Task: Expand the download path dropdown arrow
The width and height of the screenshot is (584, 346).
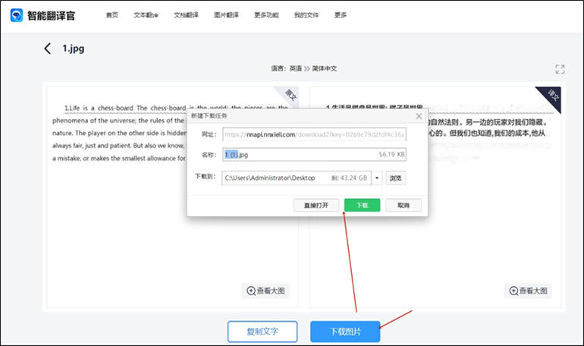Action: pyautogui.click(x=377, y=178)
